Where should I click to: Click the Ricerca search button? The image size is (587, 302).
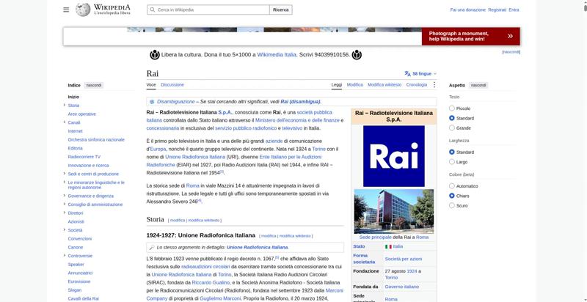coord(281,10)
